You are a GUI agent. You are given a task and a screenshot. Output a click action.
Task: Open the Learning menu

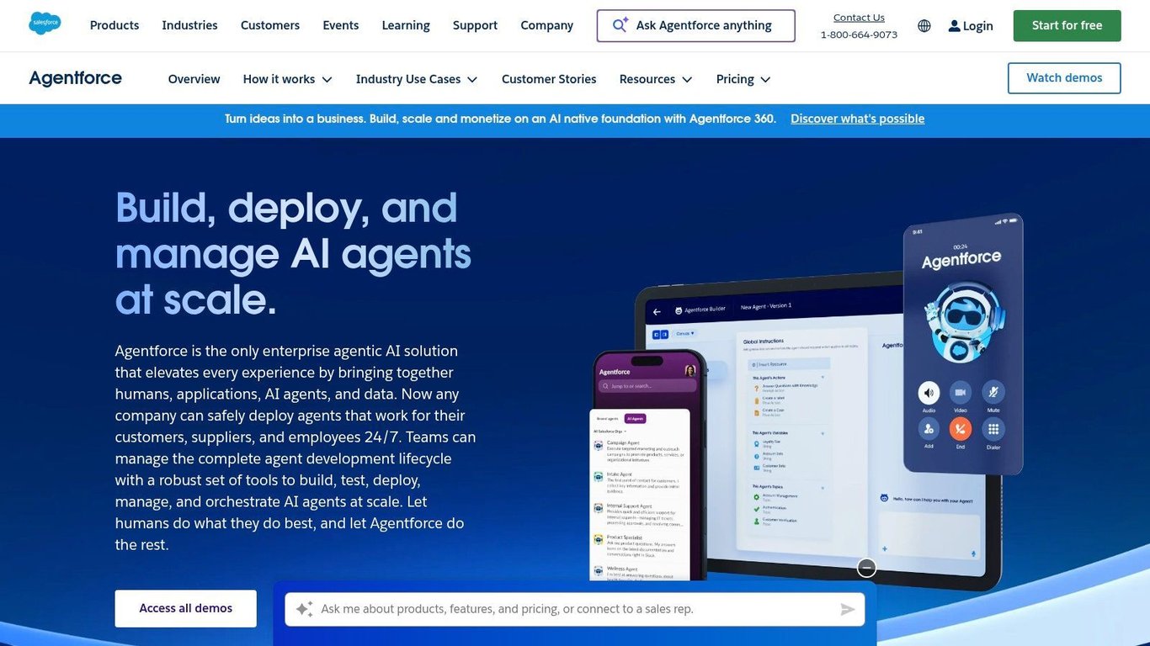tap(406, 25)
